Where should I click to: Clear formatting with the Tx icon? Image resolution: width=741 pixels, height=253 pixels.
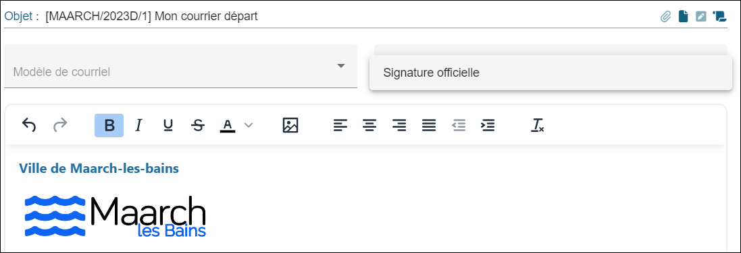coord(537,125)
